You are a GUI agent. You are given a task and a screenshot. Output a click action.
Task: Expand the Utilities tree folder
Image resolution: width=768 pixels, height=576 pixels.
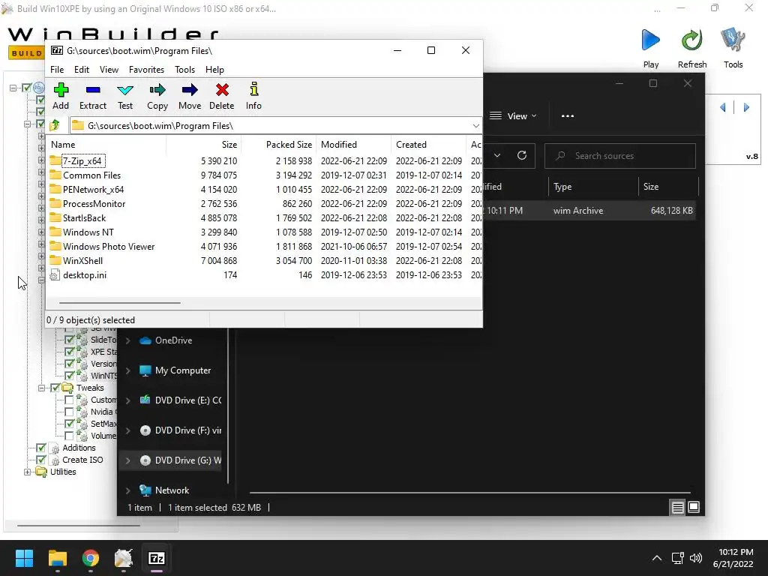(x=28, y=472)
